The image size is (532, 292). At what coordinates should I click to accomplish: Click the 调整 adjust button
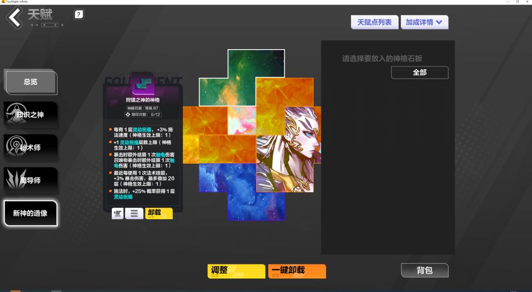[x=236, y=271]
